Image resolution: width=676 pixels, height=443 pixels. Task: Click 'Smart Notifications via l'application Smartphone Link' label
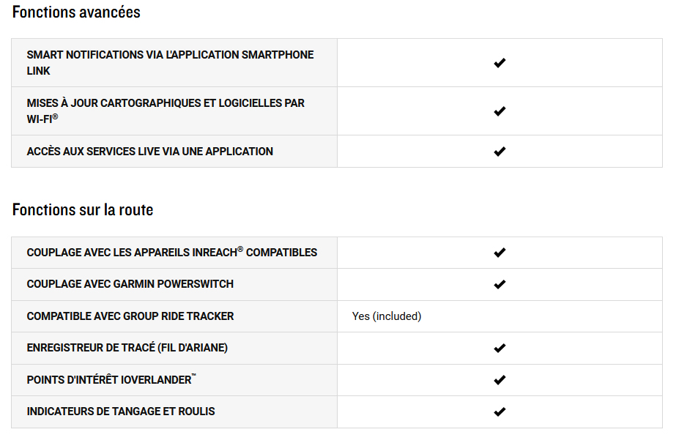click(x=170, y=62)
